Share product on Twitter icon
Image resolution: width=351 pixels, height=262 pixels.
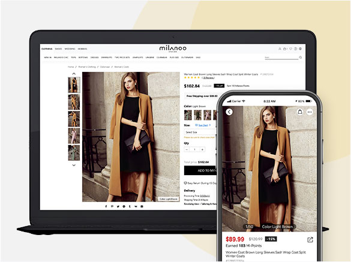click(x=118, y=206)
